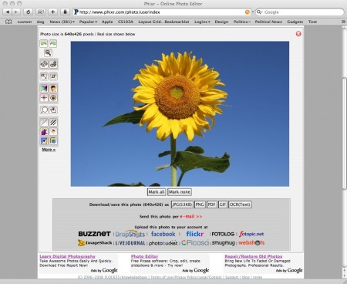Download photo as JPG(53KB)
The image size is (347, 284).
click(x=182, y=205)
